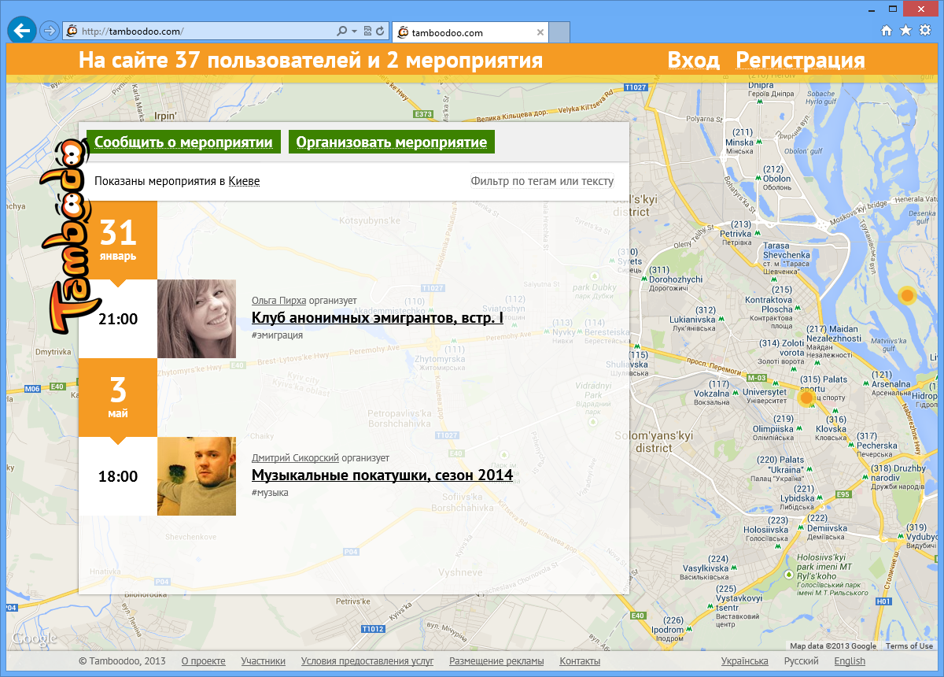Click the 3 май date block
This screenshot has height=677, width=944.
coord(118,398)
